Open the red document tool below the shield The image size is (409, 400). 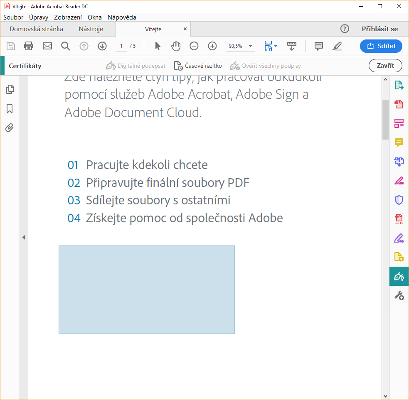(x=399, y=219)
